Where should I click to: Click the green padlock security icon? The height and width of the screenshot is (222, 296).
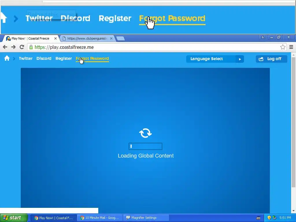pos(31,47)
